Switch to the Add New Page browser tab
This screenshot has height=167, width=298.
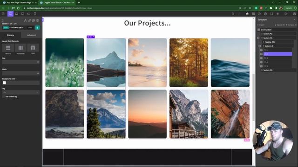(20, 3)
